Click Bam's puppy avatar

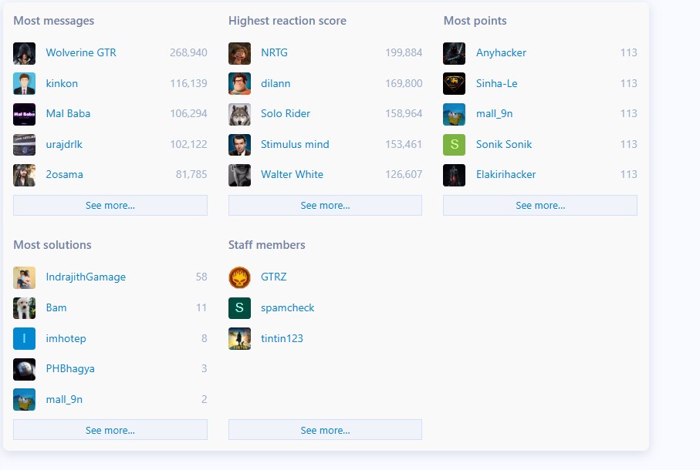(x=24, y=308)
